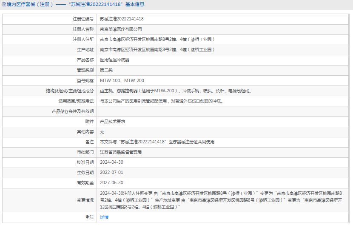This screenshot has width=353, height=225.
Task: Click the 型号规格 label
Action: click(x=85, y=81)
